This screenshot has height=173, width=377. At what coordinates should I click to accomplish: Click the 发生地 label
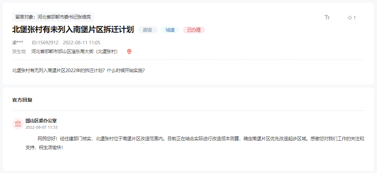(19, 52)
